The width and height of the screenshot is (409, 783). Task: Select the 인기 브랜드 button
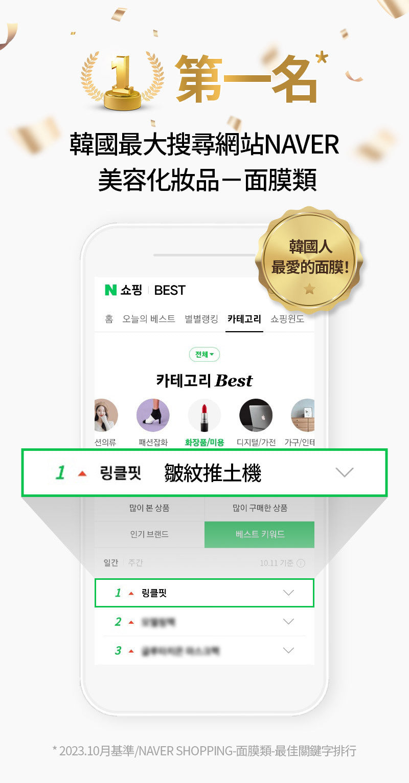(x=149, y=534)
